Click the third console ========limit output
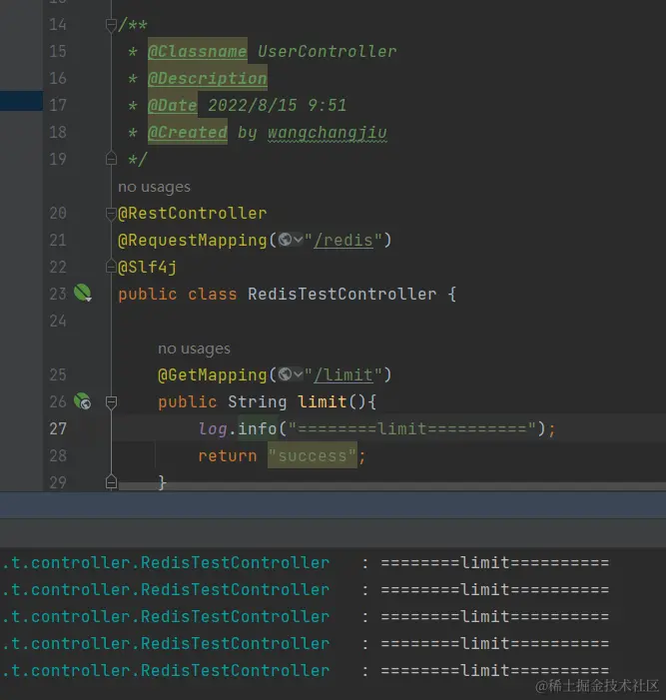 click(x=495, y=616)
